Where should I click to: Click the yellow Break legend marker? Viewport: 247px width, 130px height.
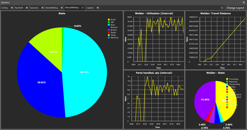click(x=109, y=20)
